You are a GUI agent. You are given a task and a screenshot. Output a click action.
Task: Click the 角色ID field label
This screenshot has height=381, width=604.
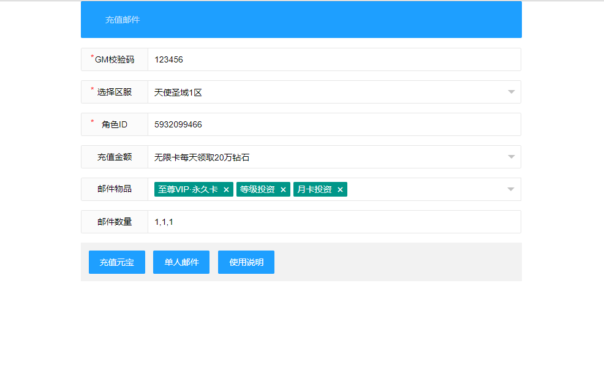pyautogui.click(x=115, y=124)
